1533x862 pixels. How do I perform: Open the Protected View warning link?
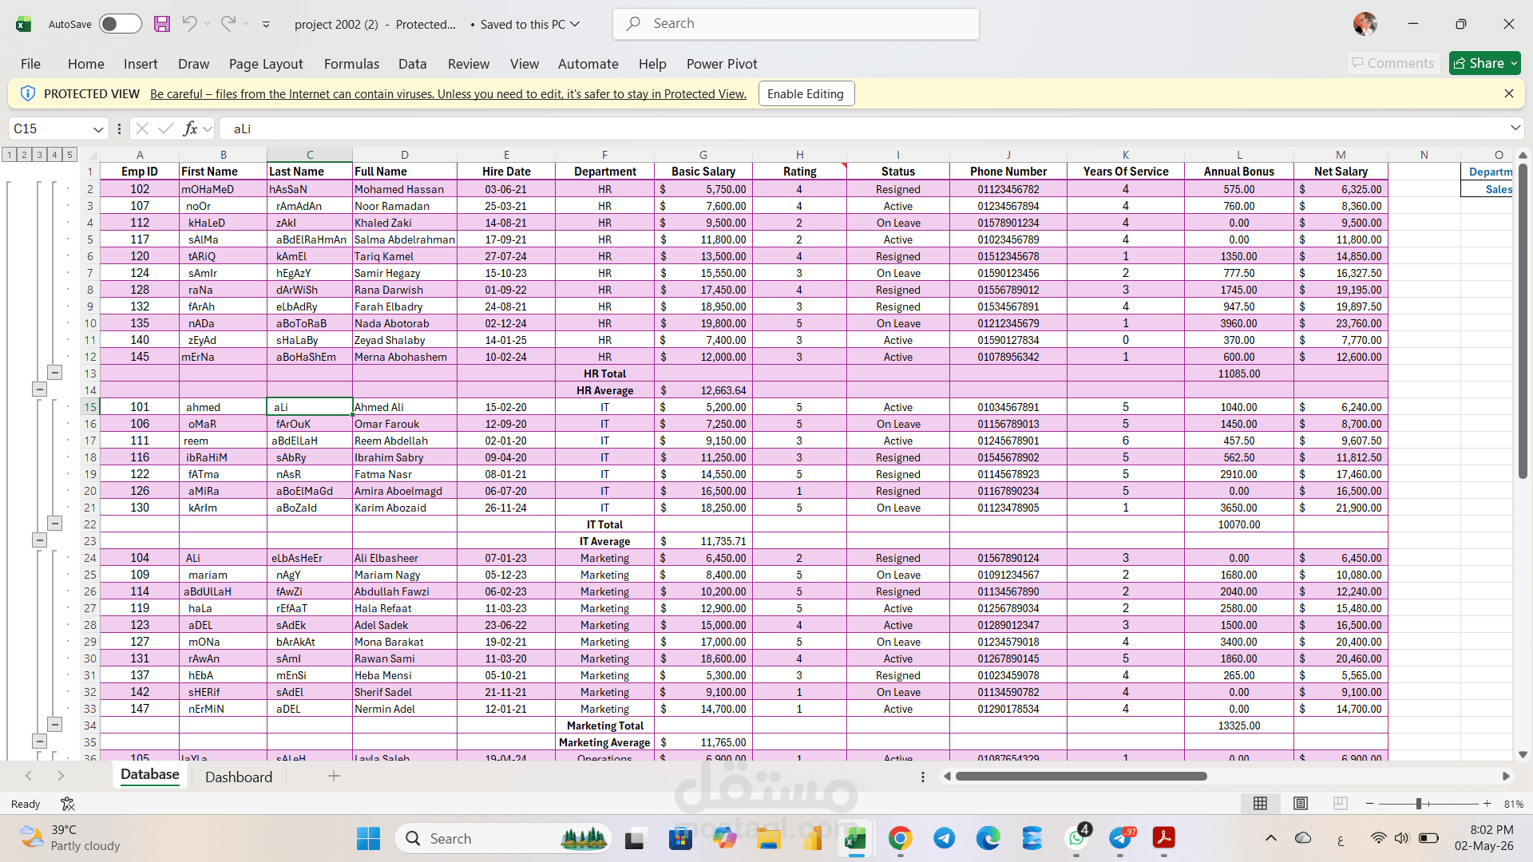coord(448,93)
